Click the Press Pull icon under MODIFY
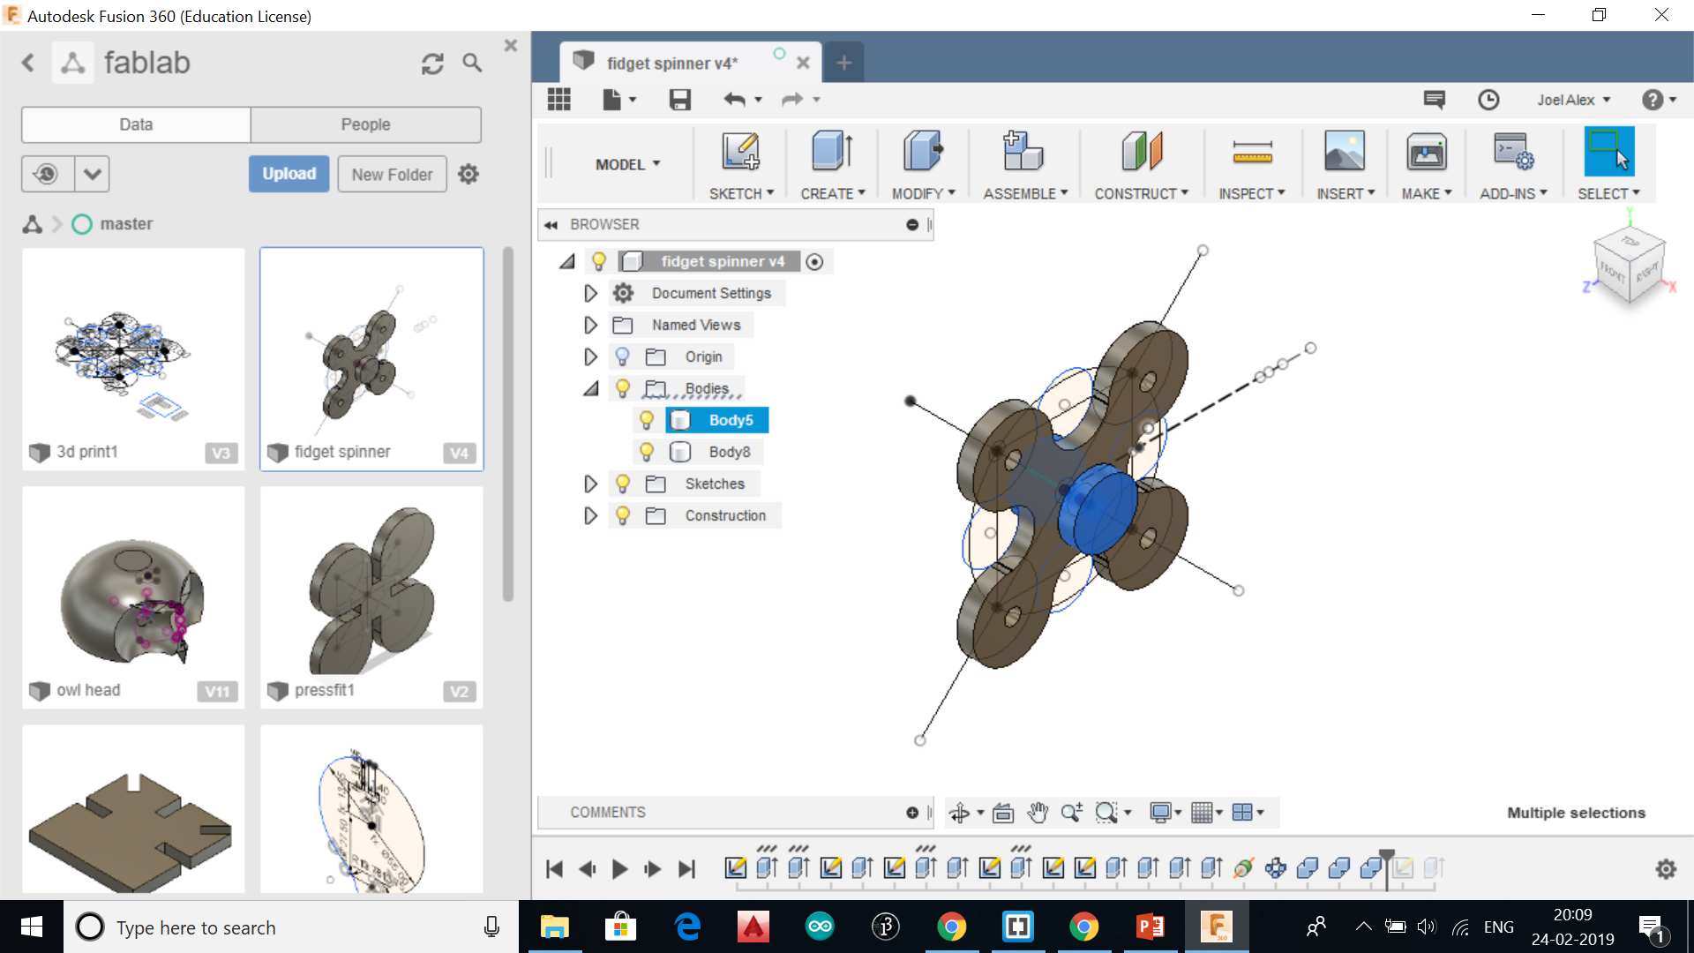 pos(922,152)
